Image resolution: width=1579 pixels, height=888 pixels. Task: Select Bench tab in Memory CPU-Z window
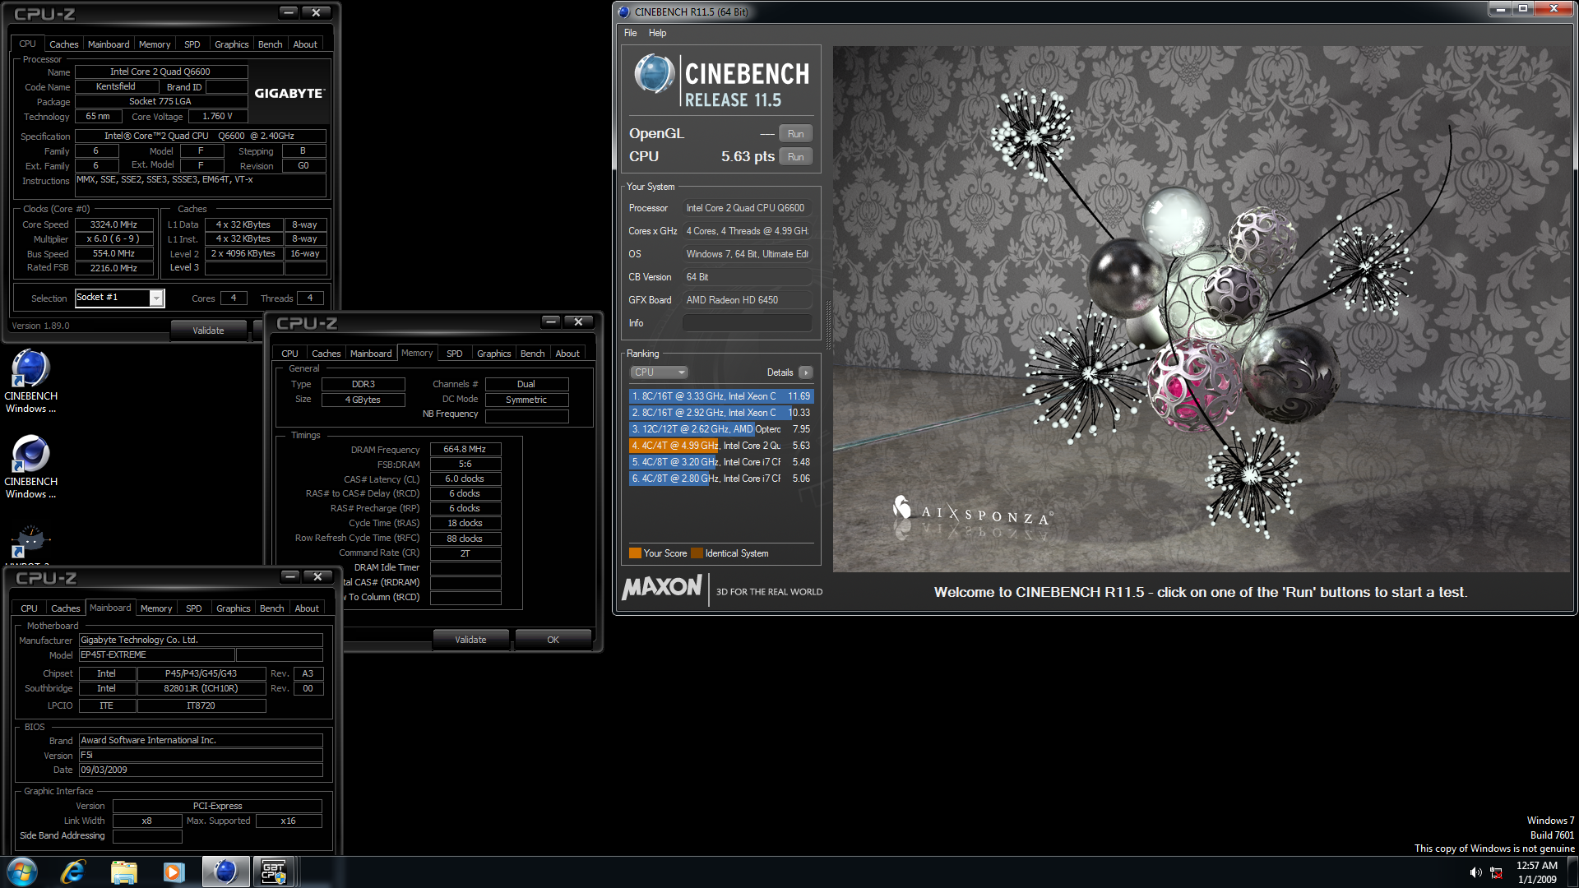[532, 354]
